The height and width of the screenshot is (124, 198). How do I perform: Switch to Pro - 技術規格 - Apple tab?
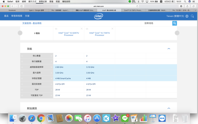61,10
